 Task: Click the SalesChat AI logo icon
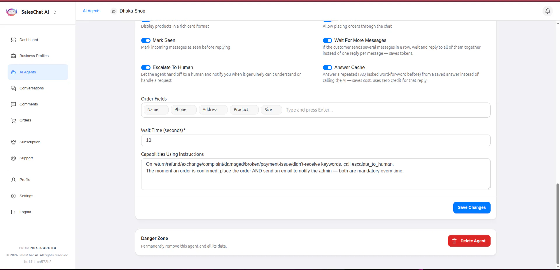[x=12, y=12]
